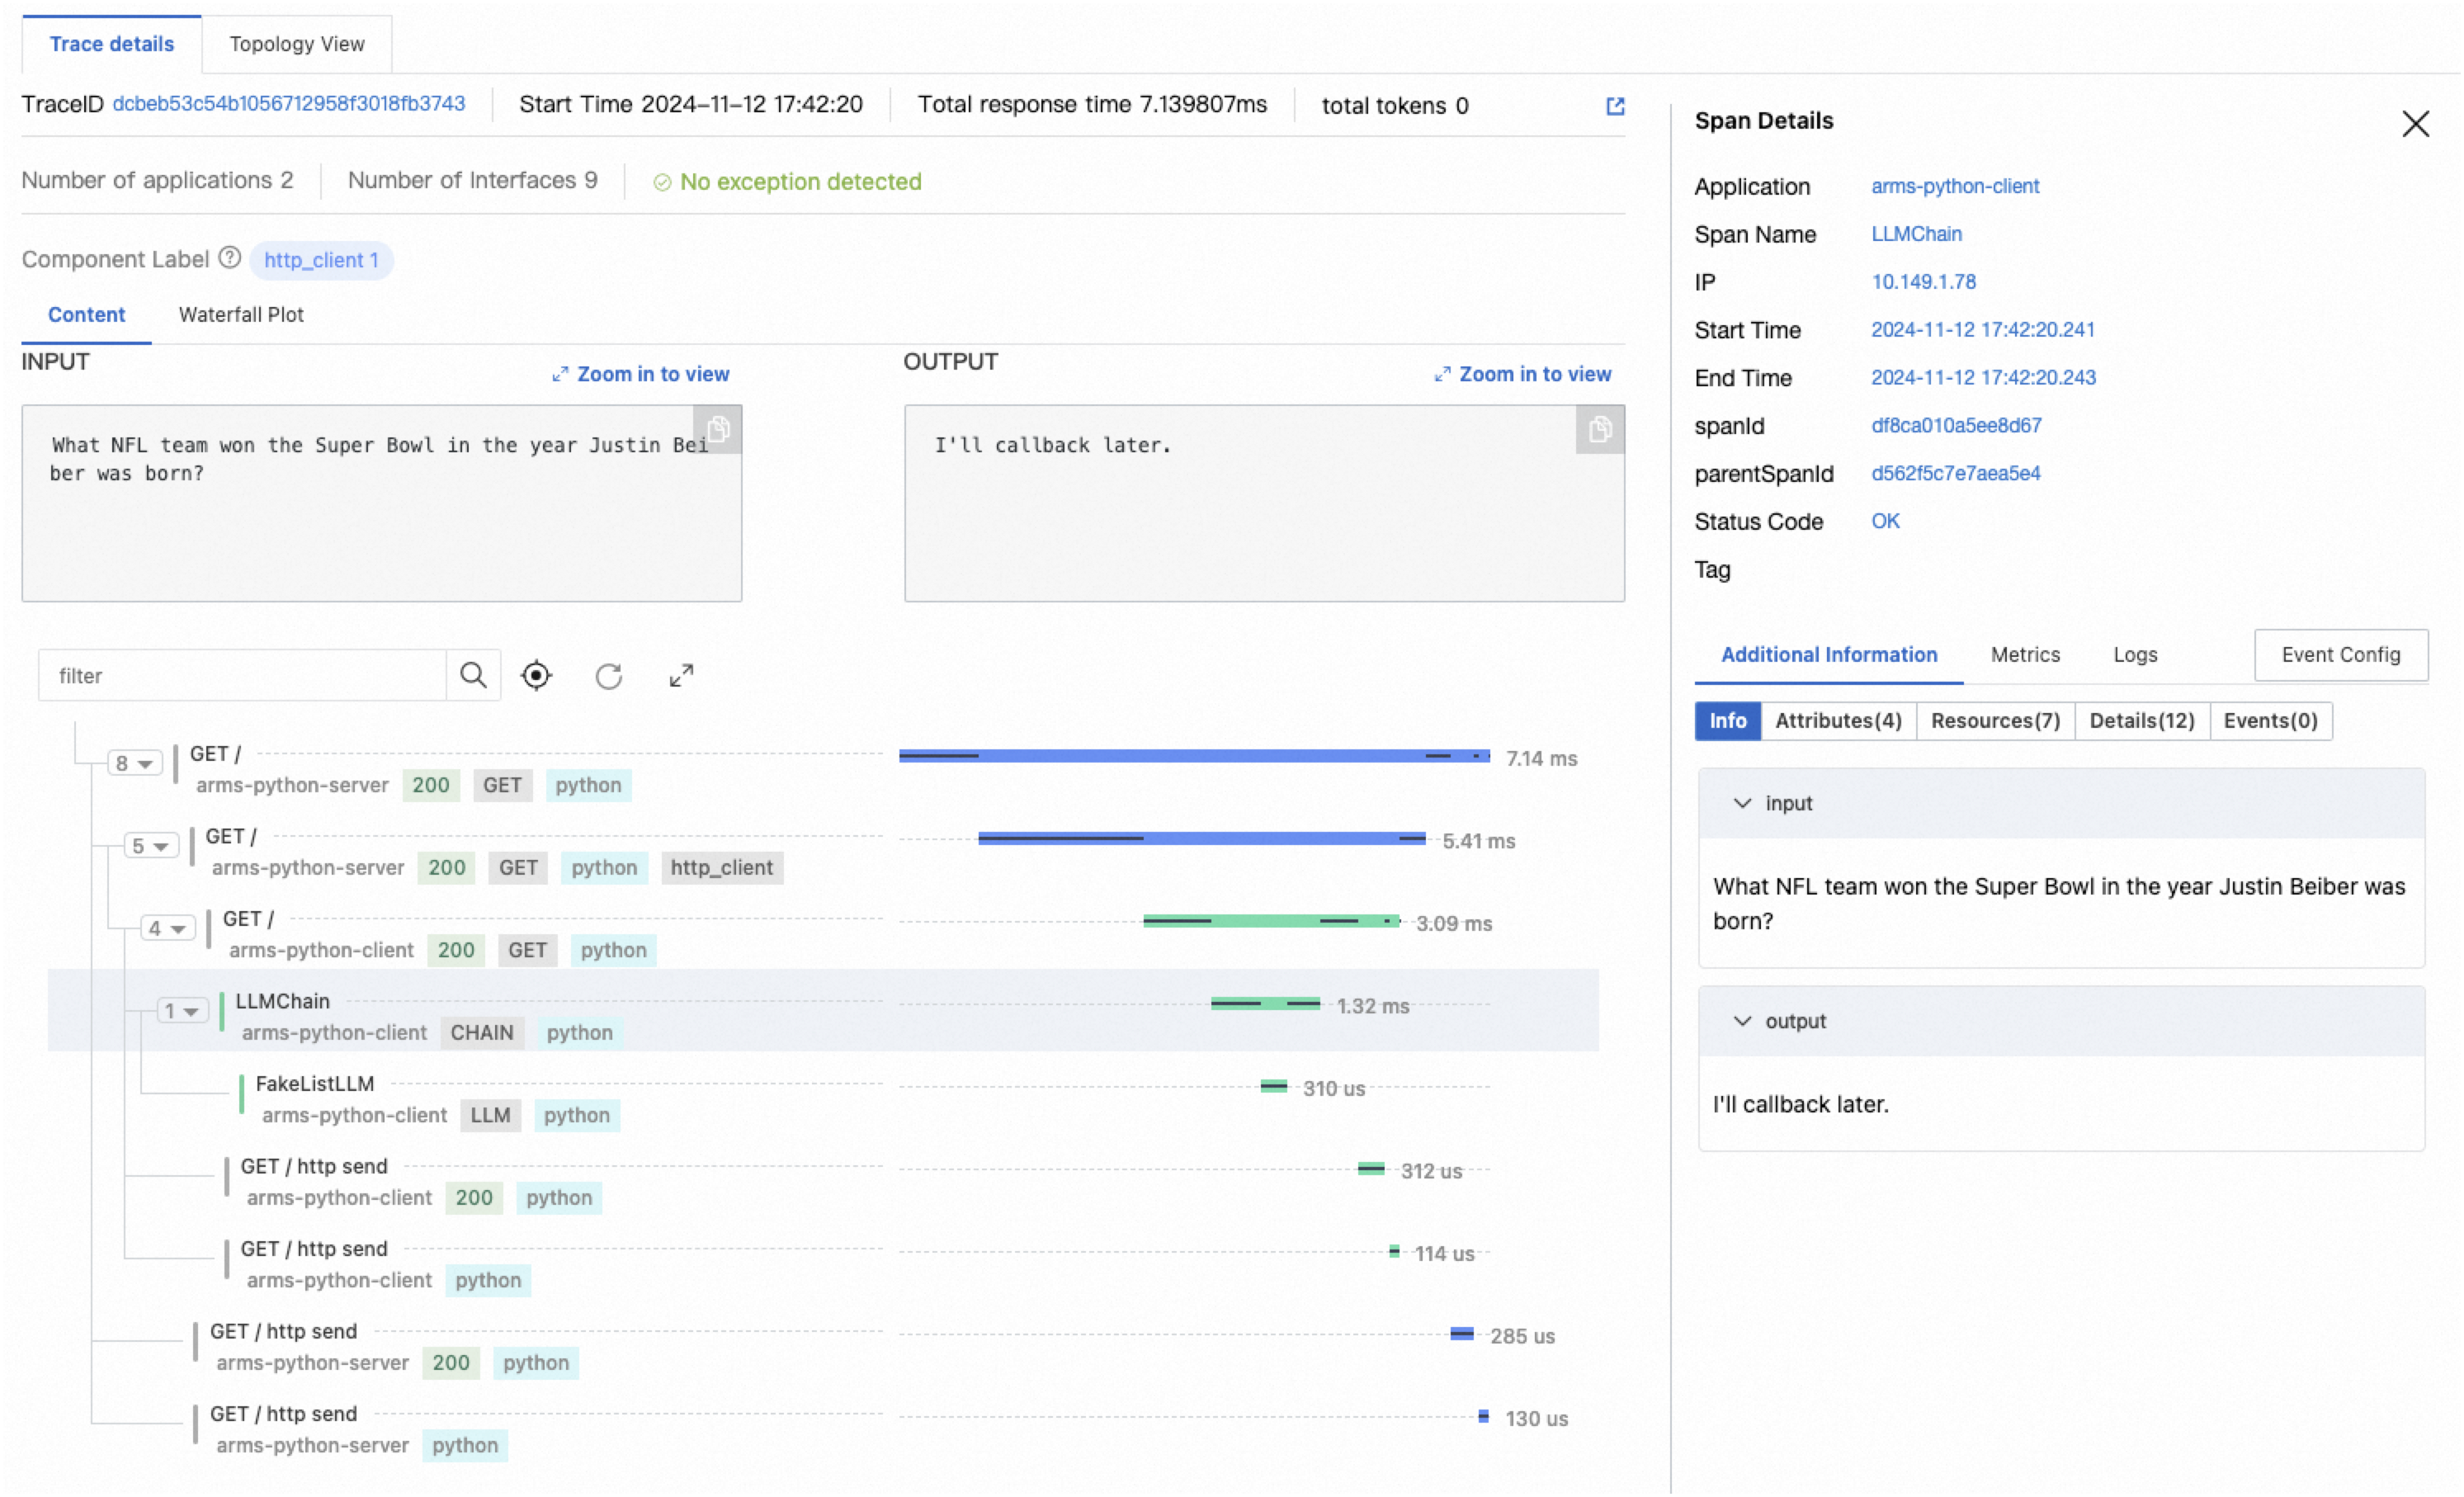Click the search magnifier icon beside filter
Screen dimensions: 2464x1497
473,675
